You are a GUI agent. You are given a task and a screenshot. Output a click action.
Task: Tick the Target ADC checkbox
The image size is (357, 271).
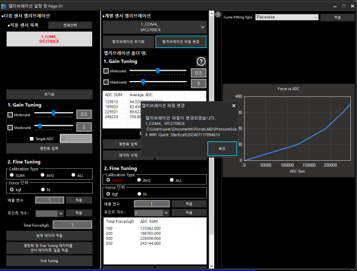coord(32,139)
